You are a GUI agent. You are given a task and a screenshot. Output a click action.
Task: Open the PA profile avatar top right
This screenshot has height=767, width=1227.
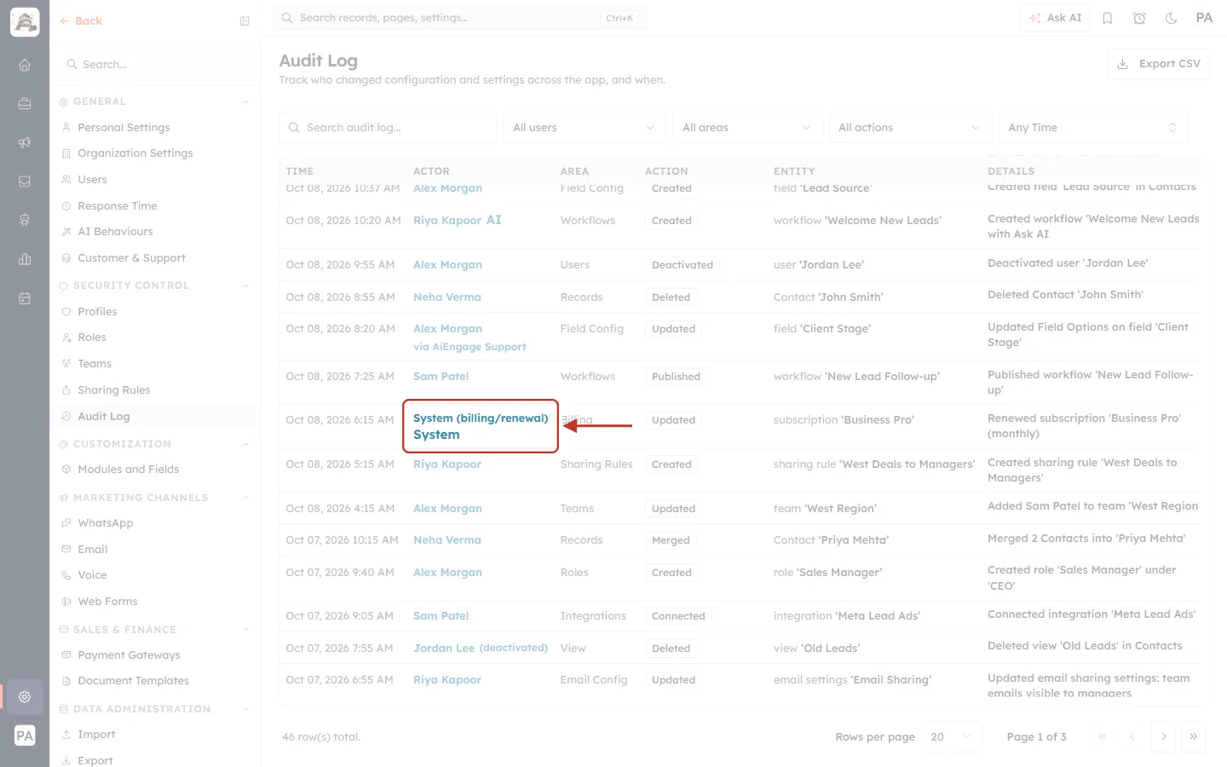pyautogui.click(x=1204, y=18)
